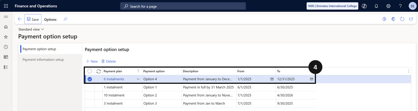Open the help question mark
418x111 pixels.
pos(400,6)
